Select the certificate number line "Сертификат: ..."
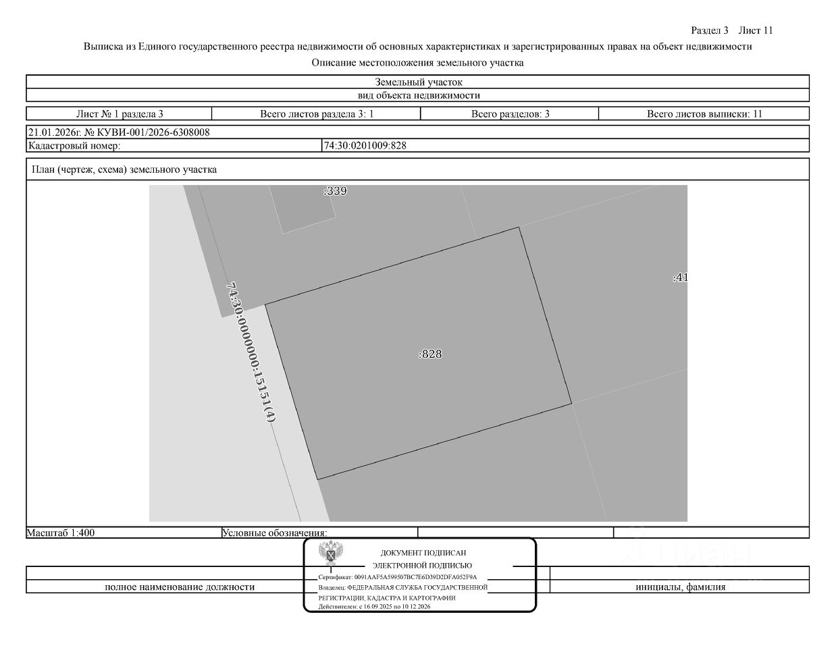This screenshot has width=836, height=646. click(398, 578)
